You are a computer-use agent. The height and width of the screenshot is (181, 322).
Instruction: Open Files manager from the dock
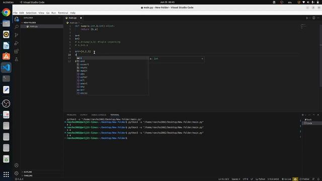(6, 24)
